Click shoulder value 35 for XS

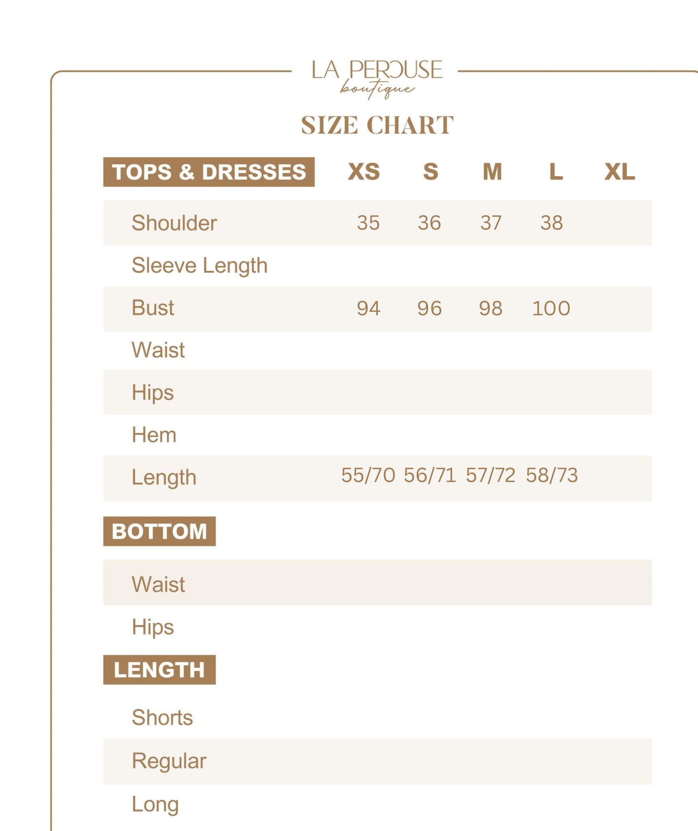[x=368, y=223]
